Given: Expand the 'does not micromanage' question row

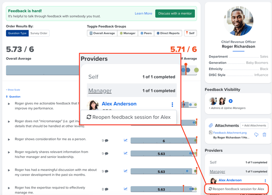Looking at the screenshot, I should [9, 122].
